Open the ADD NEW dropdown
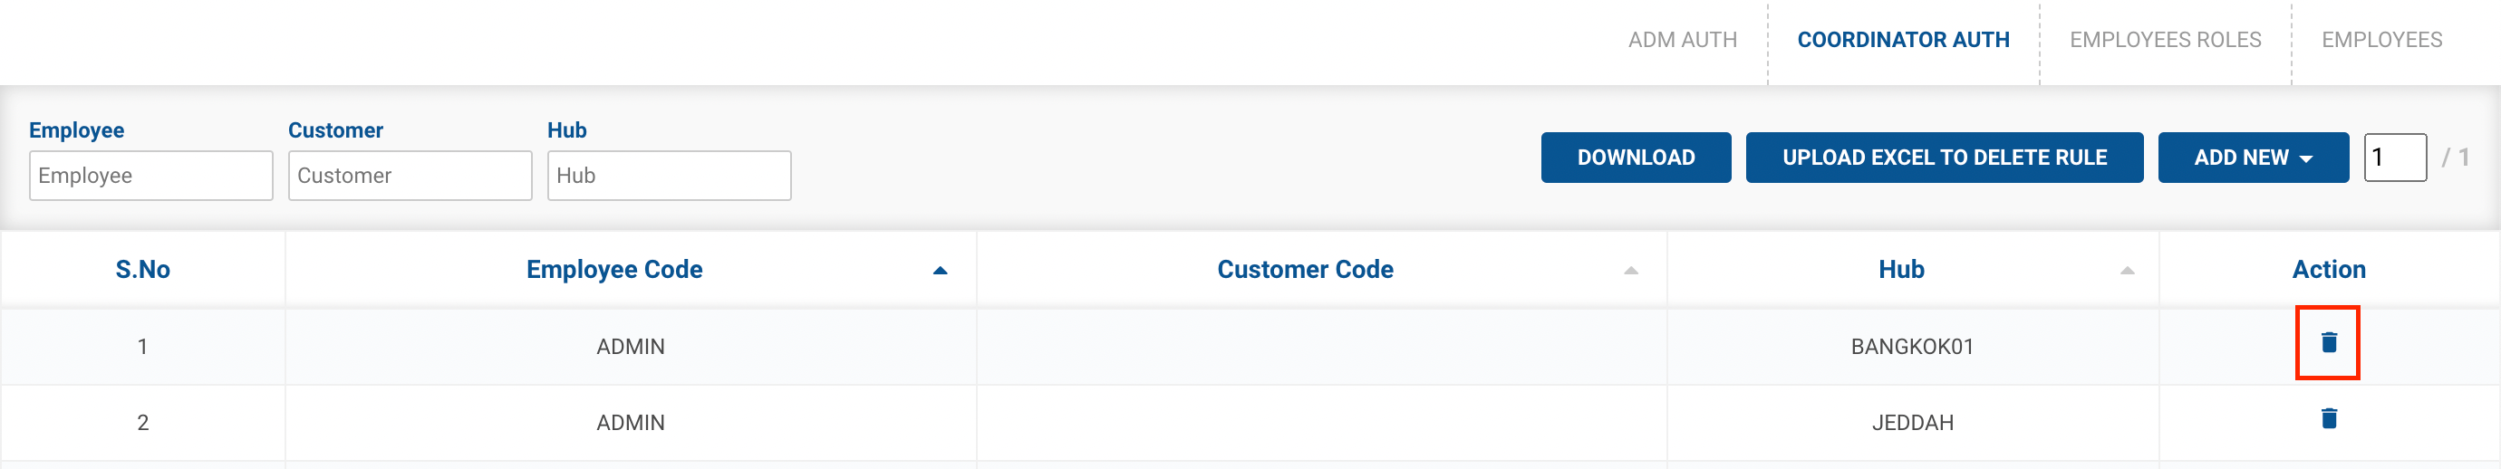The image size is (2501, 469). 2253,158
